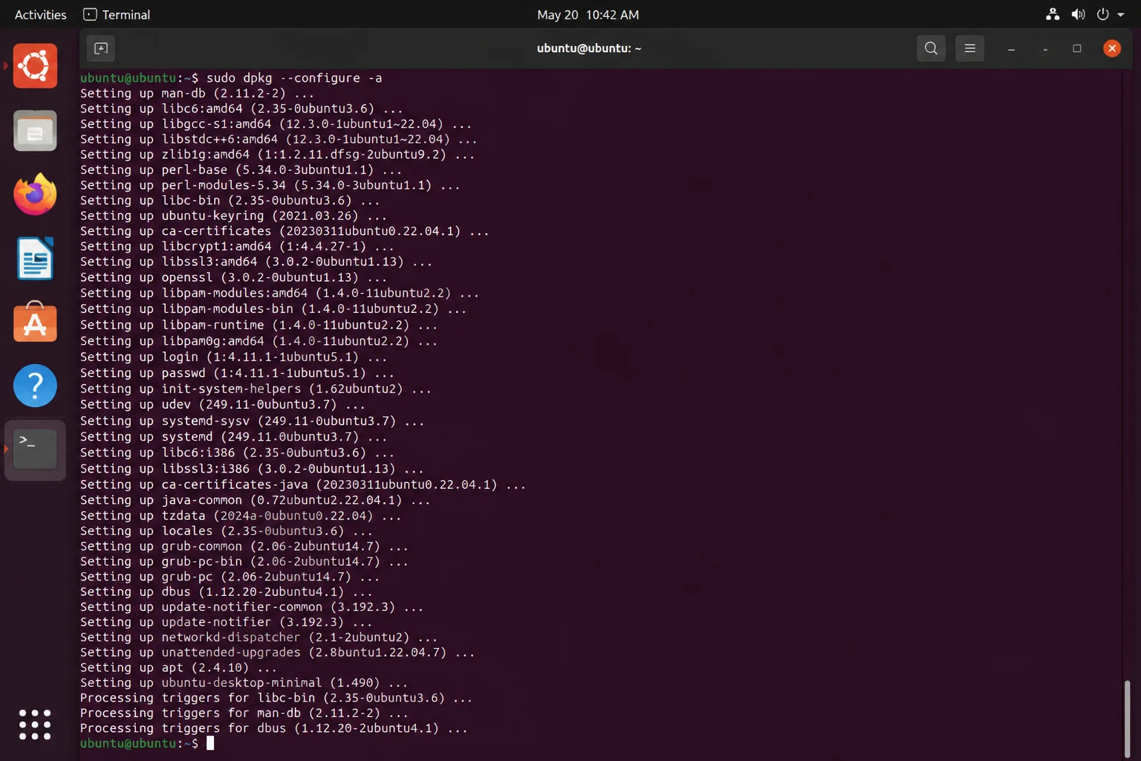
Task: Click the networkd-dispatcher line
Action: click(259, 638)
